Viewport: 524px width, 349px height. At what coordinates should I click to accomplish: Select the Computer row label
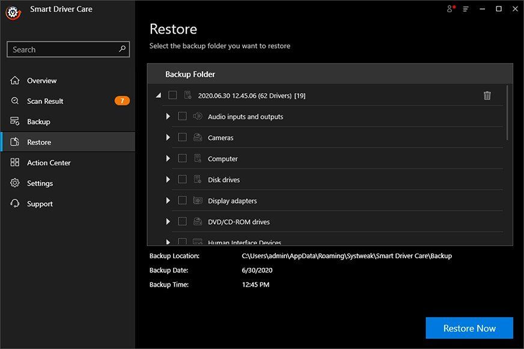(222, 159)
